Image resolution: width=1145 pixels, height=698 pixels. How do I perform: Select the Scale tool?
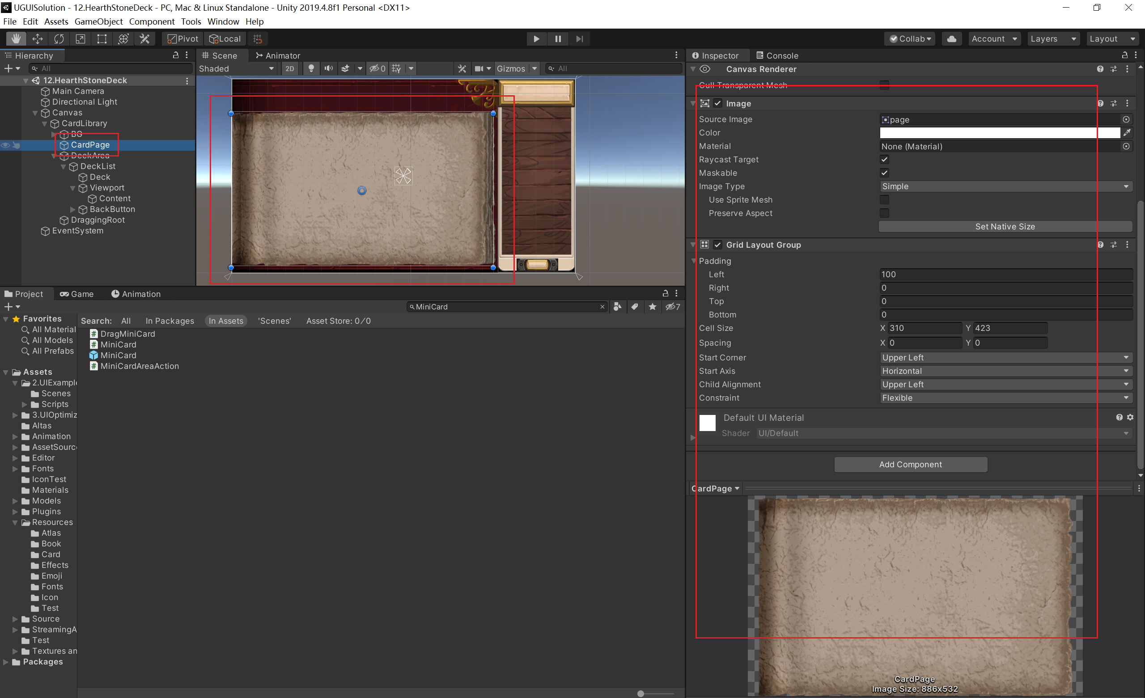[x=81, y=38]
